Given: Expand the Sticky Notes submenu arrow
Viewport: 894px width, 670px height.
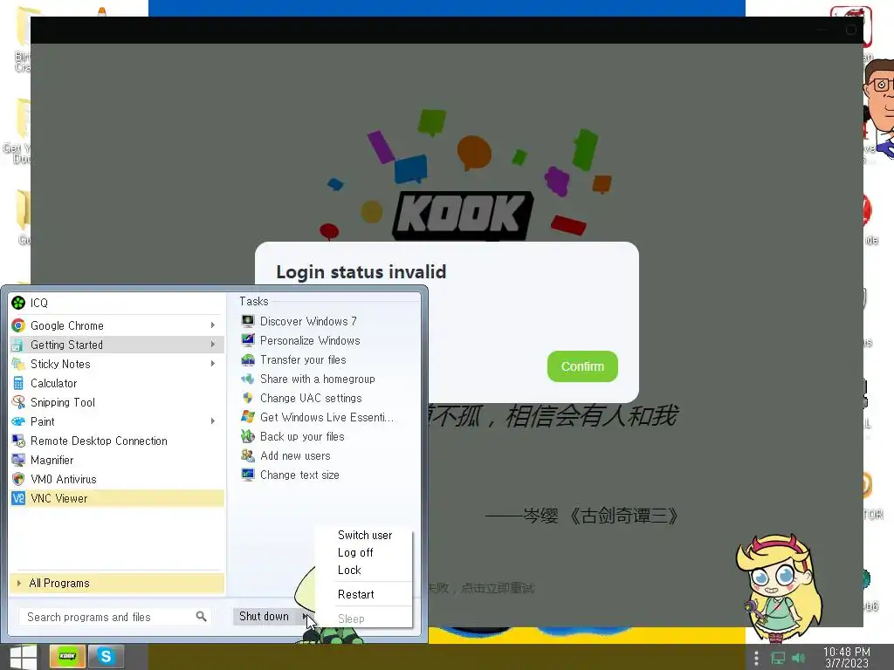Looking at the screenshot, I should (x=213, y=364).
